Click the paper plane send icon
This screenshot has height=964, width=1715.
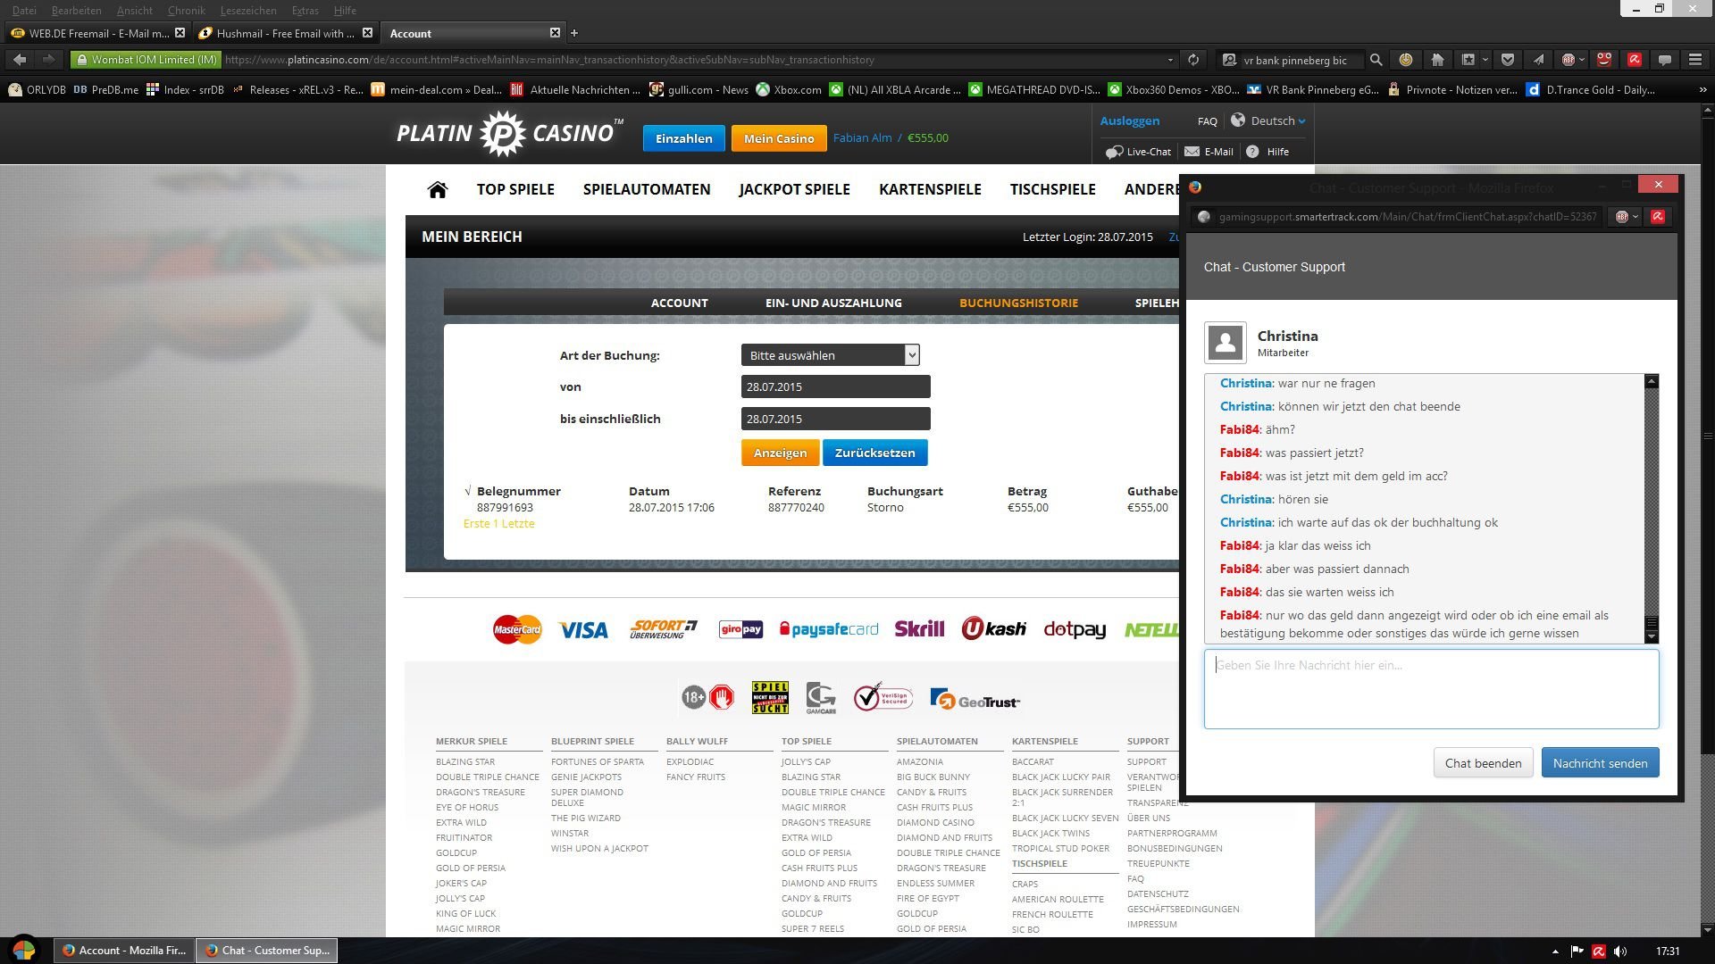(x=1538, y=60)
